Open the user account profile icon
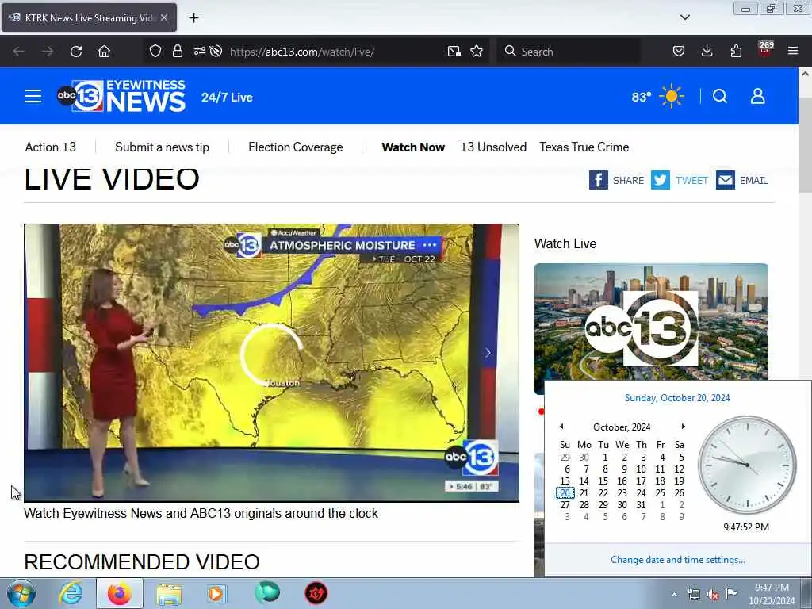The height and width of the screenshot is (609, 812). (757, 96)
